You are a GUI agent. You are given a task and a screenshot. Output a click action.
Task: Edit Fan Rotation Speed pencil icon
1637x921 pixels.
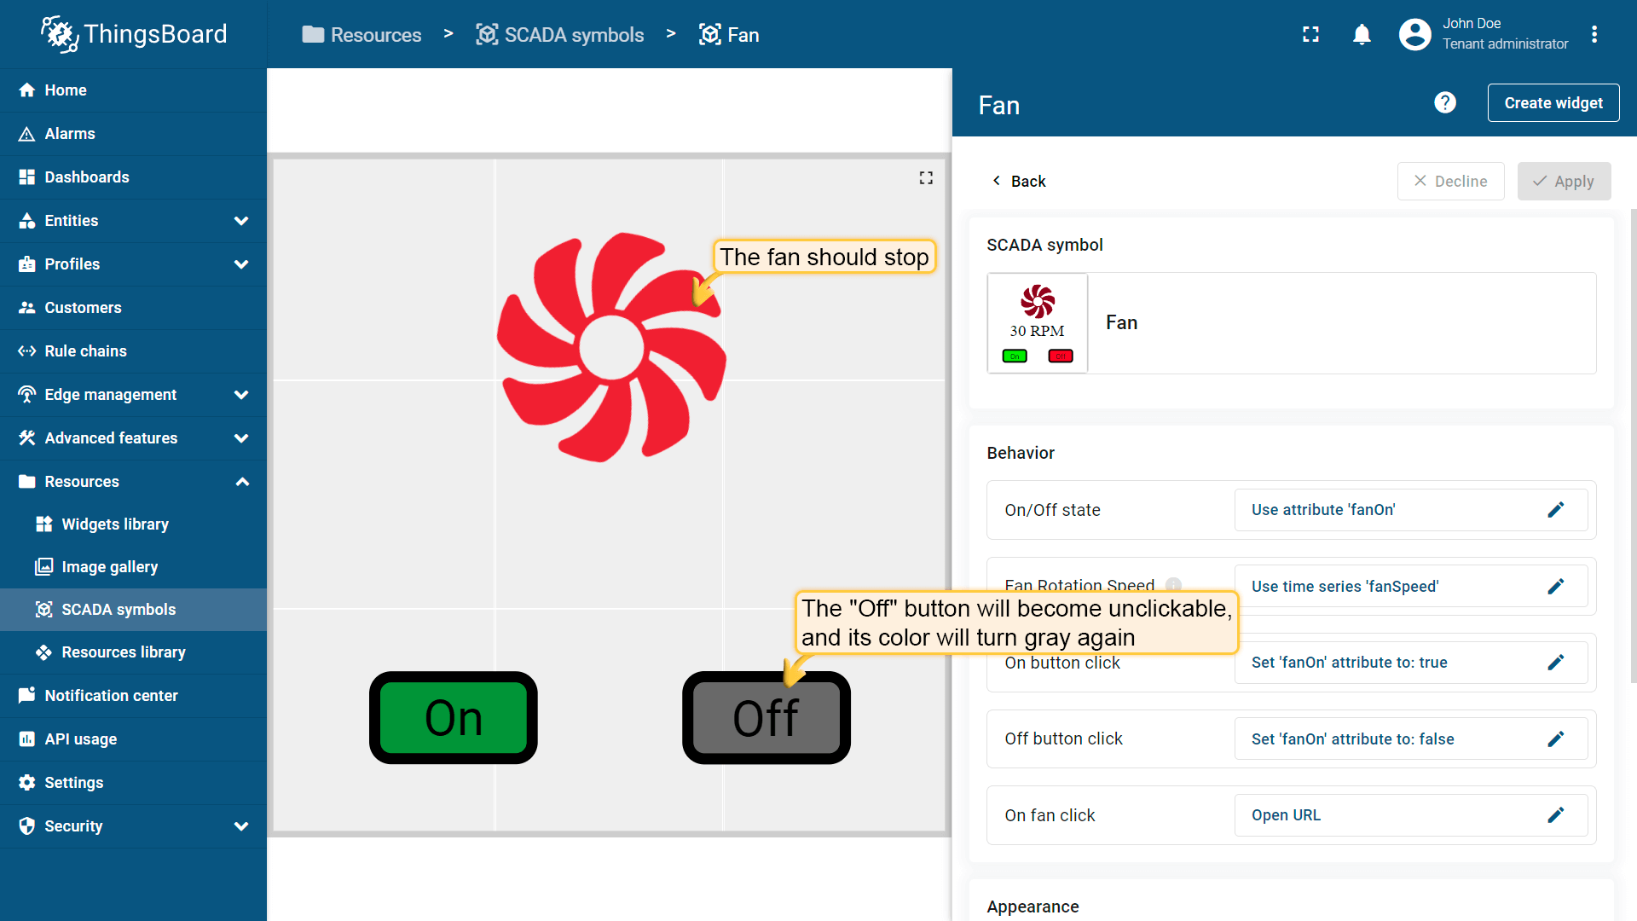[1555, 587]
